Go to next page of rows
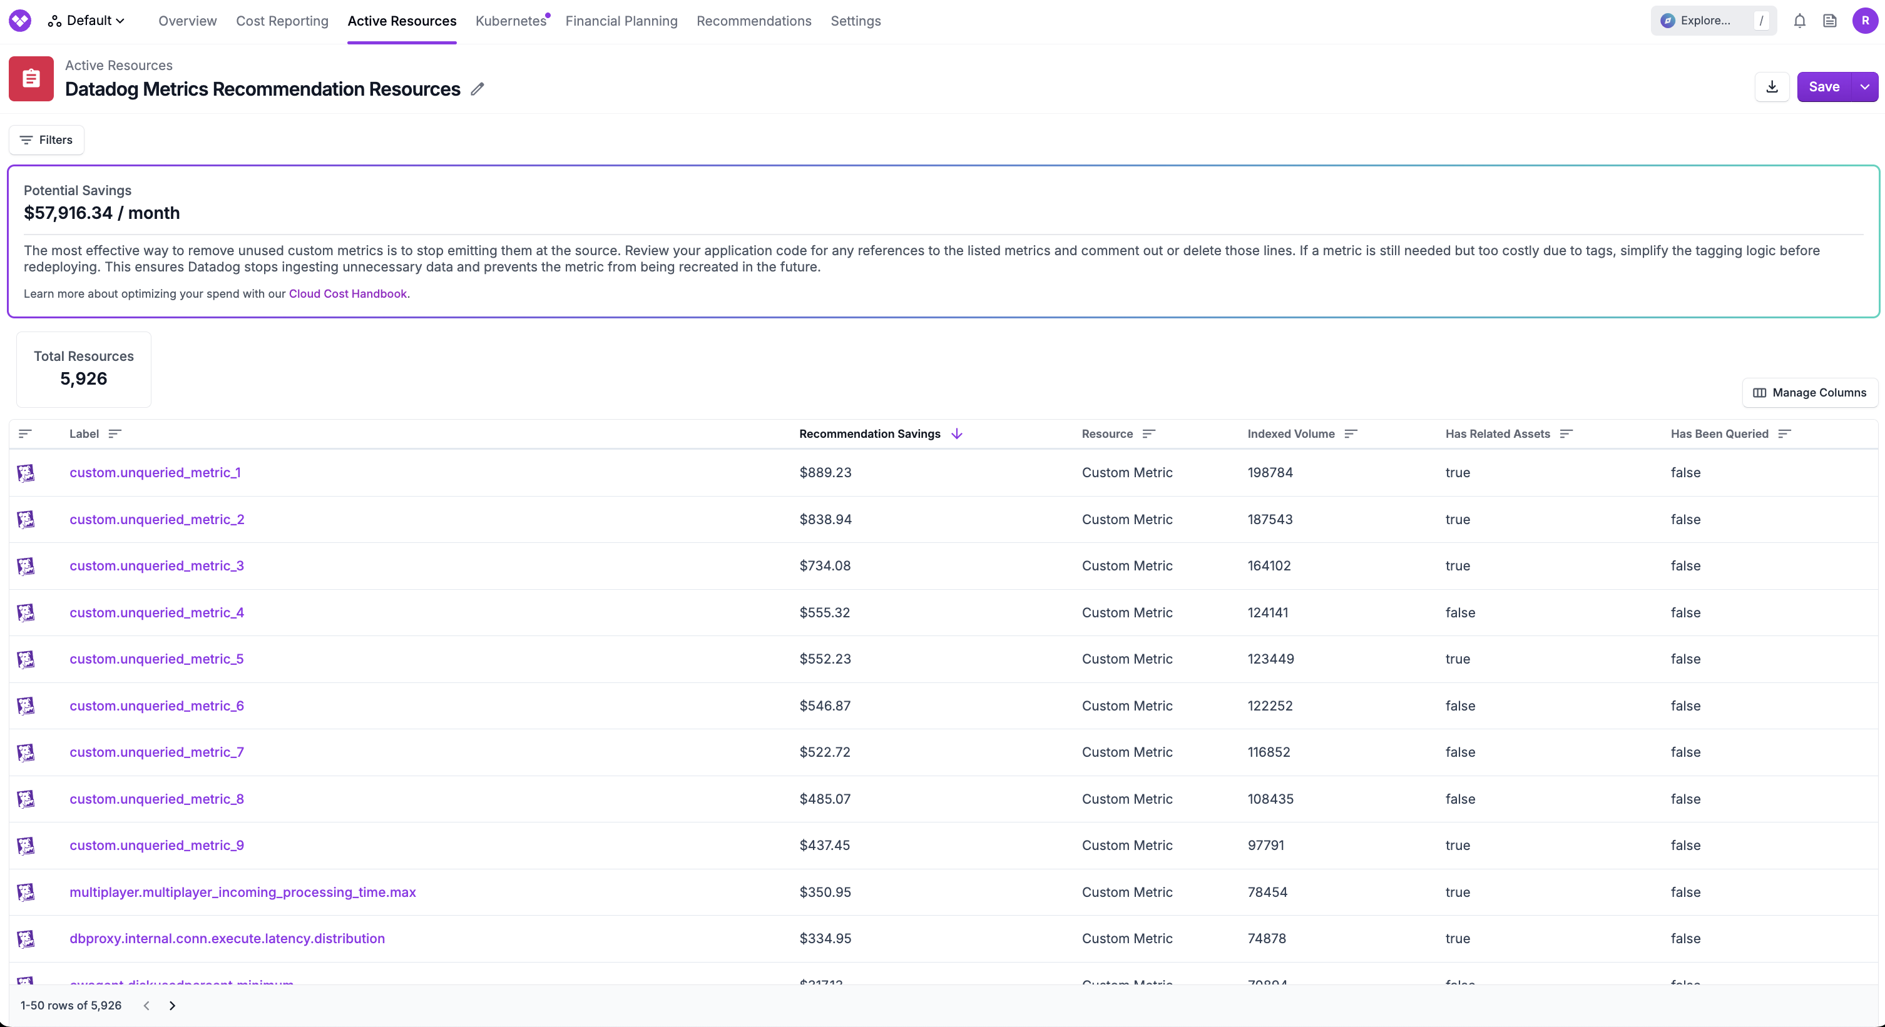The height and width of the screenshot is (1027, 1885). 172,1005
